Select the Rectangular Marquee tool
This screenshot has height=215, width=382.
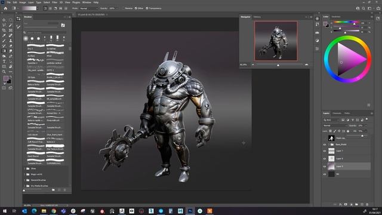(x=11, y=20)
